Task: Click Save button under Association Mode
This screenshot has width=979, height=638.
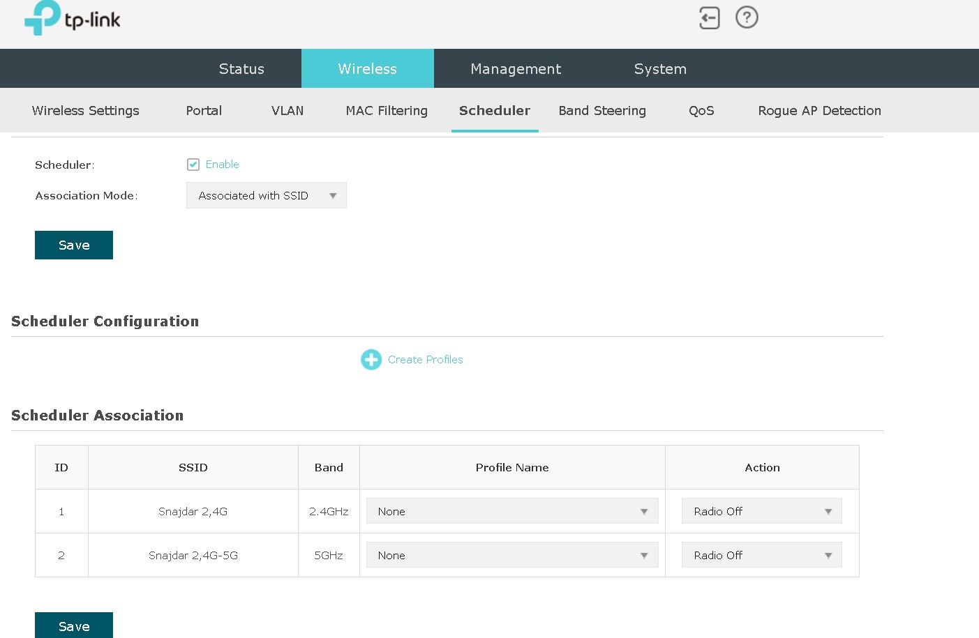Action: (74, 245)
